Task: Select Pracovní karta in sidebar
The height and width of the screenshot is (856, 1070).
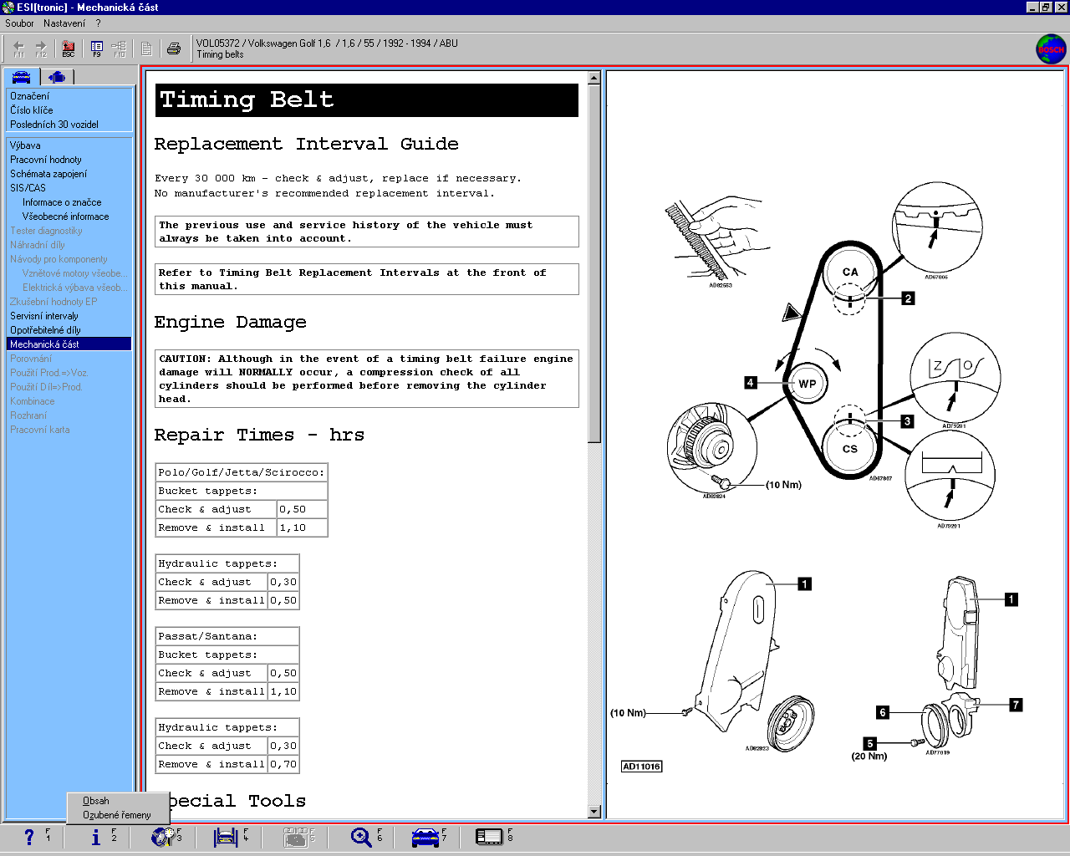Action: 40,430
